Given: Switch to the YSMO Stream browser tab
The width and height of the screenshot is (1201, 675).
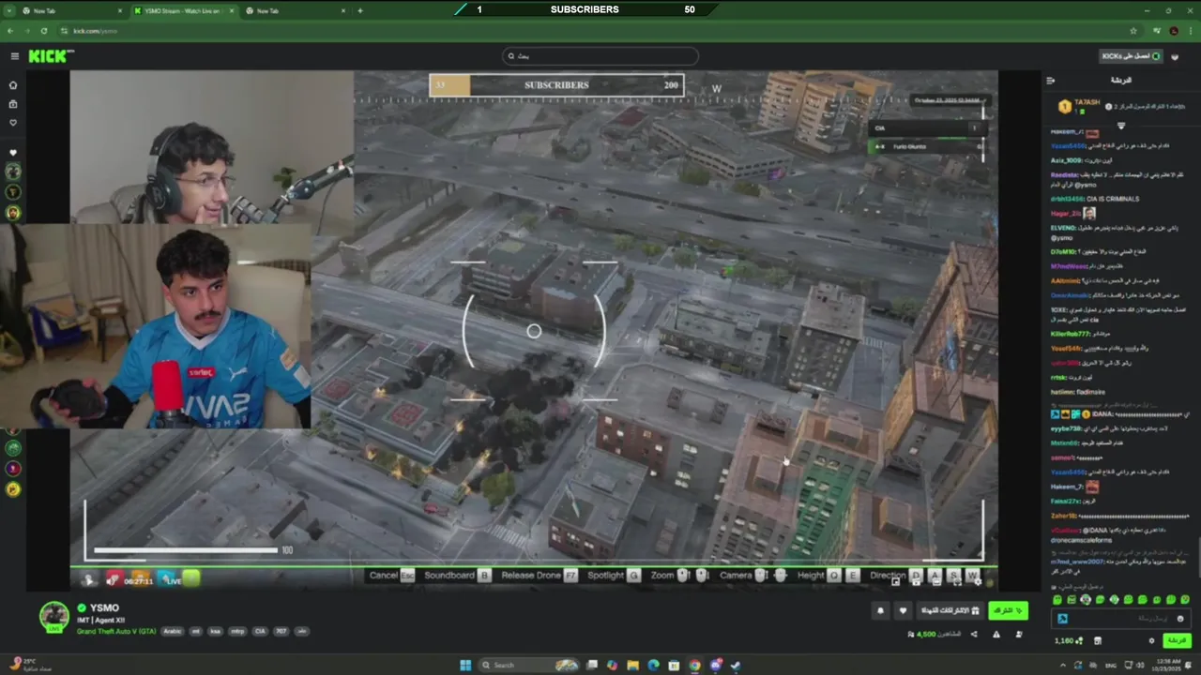Looking at the screenshot, I should click(x=183, y=10).
